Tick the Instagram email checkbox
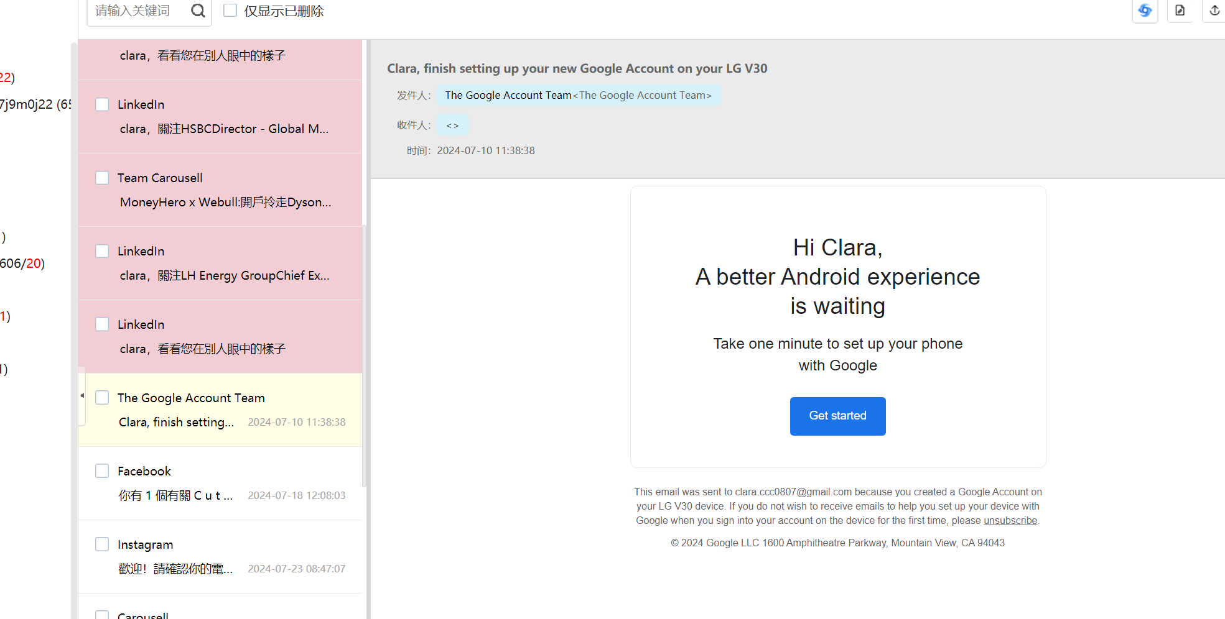 click(102, 544)
